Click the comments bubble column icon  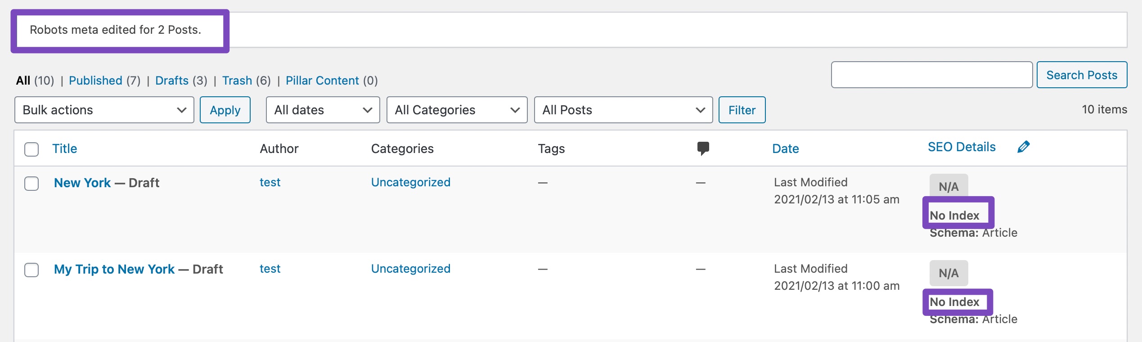(x=703, y=148)
